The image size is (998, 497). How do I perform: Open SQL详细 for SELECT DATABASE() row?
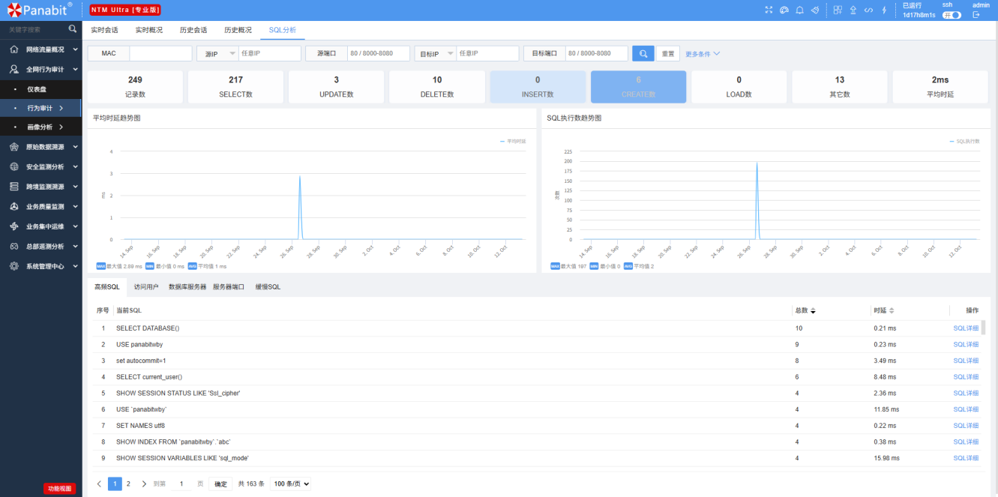click(x=966, y=328)
